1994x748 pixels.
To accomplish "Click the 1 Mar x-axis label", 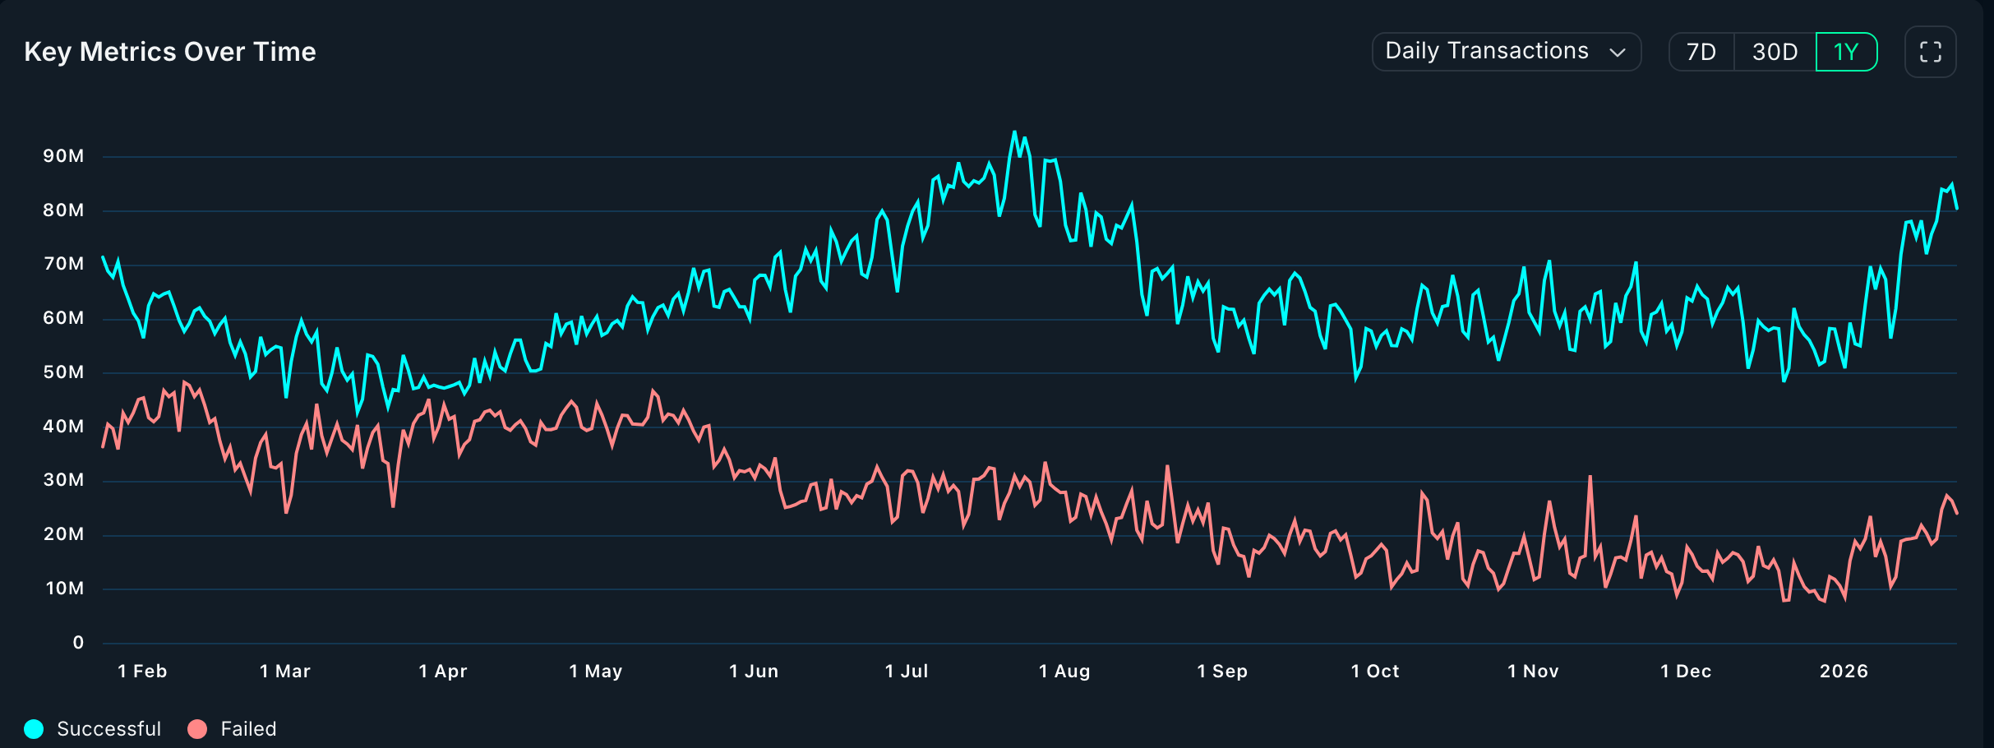I will pyautogui.click(x=285, y=672).
